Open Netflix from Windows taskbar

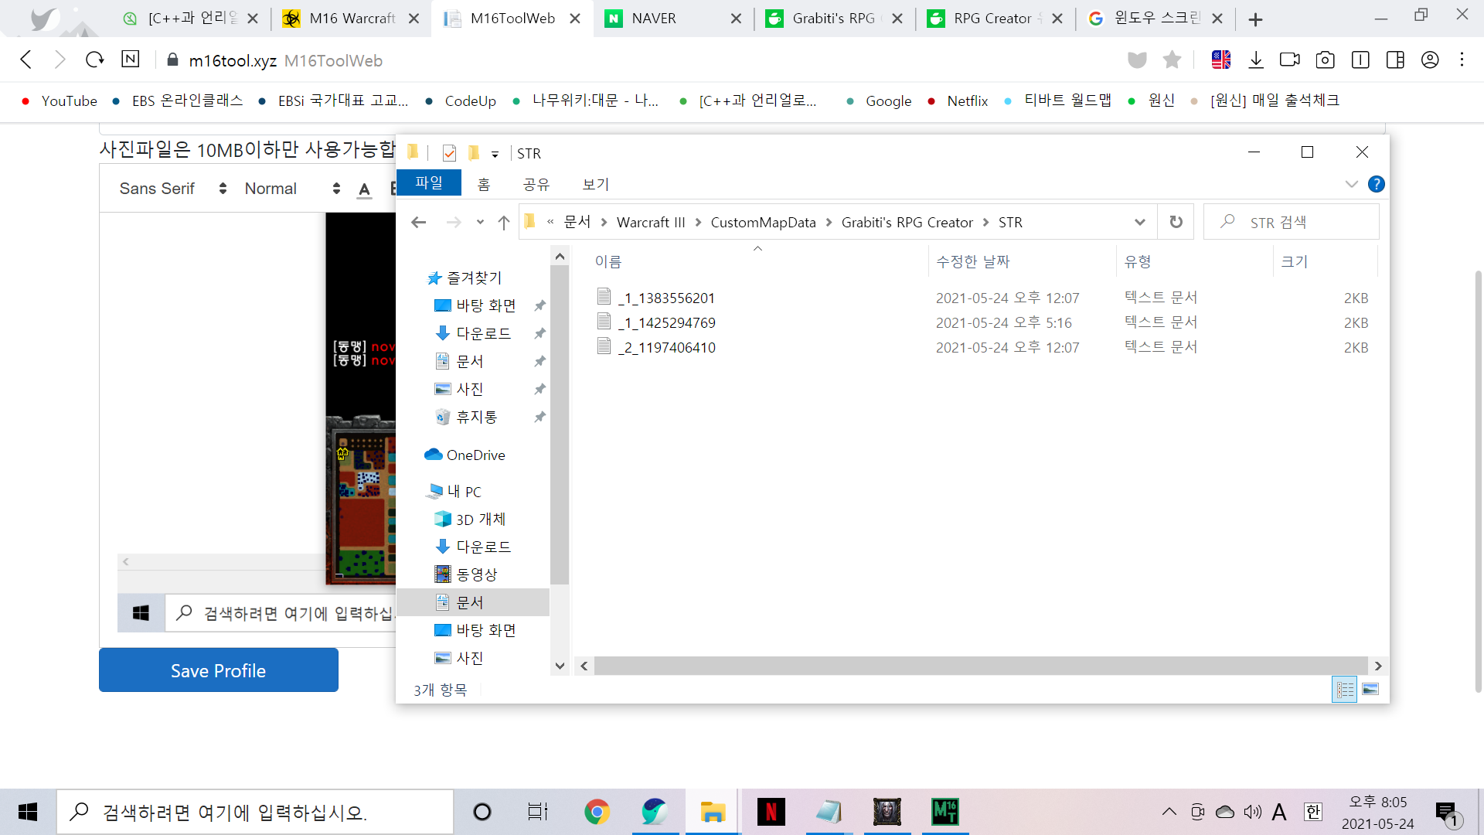[x=771, y=812]
